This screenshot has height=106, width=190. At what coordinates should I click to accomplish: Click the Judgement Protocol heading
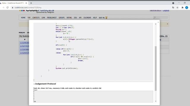[x=45, y=84]
